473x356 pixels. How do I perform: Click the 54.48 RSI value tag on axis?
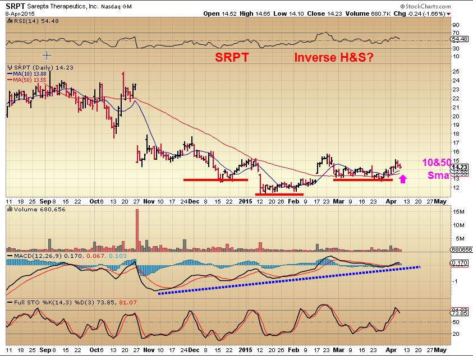coord(460,39)
